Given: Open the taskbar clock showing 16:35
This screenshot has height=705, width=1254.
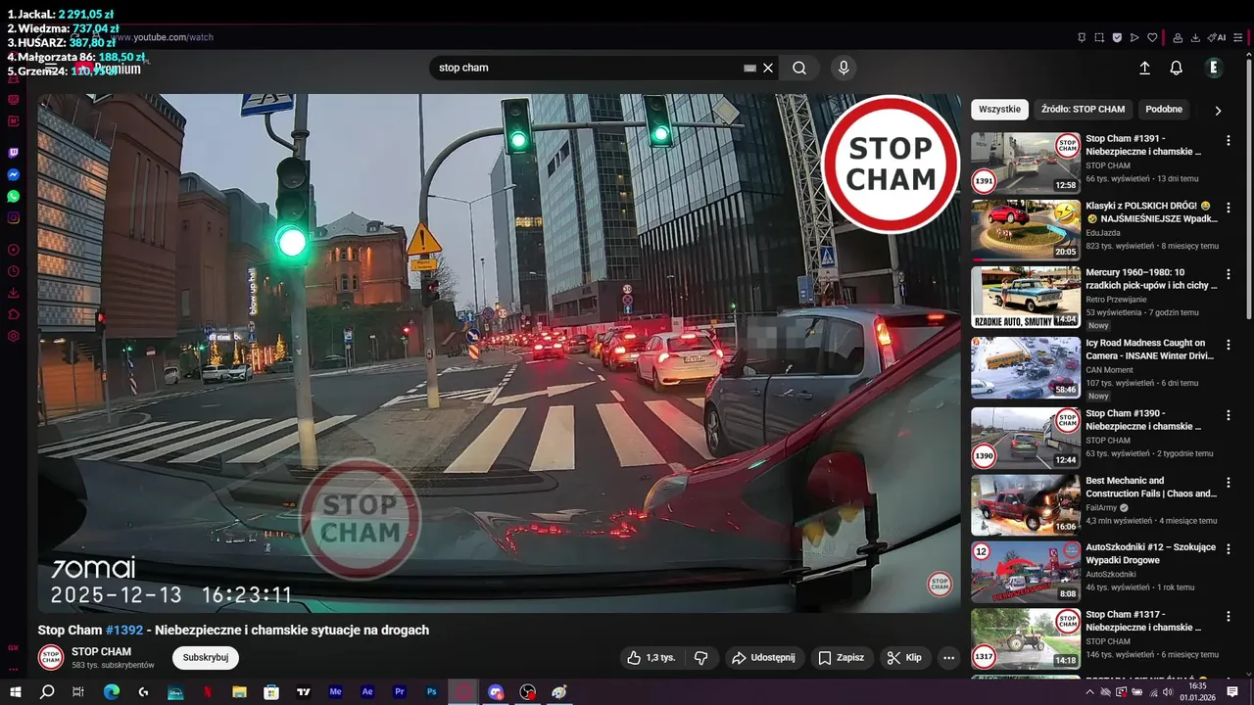Looking at the screenshot, I should point(1197,691).
